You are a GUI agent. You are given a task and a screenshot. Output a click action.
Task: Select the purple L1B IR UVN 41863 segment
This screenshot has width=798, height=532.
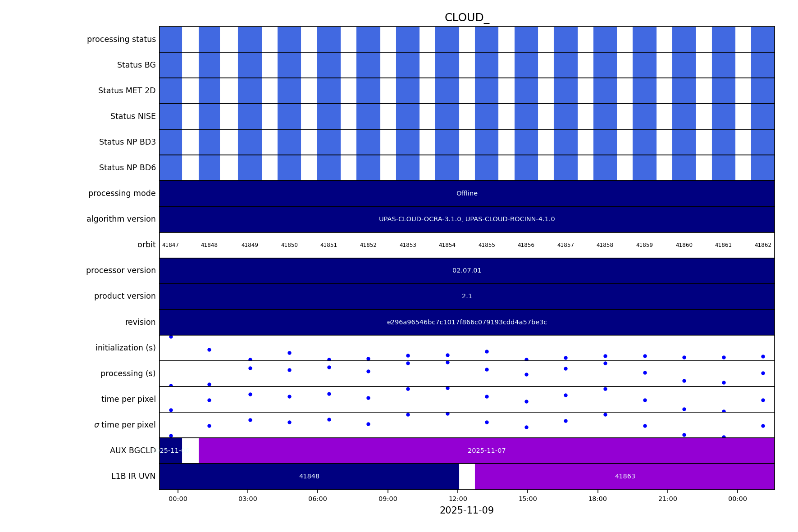pyautogui.click(x=625, y=477)
